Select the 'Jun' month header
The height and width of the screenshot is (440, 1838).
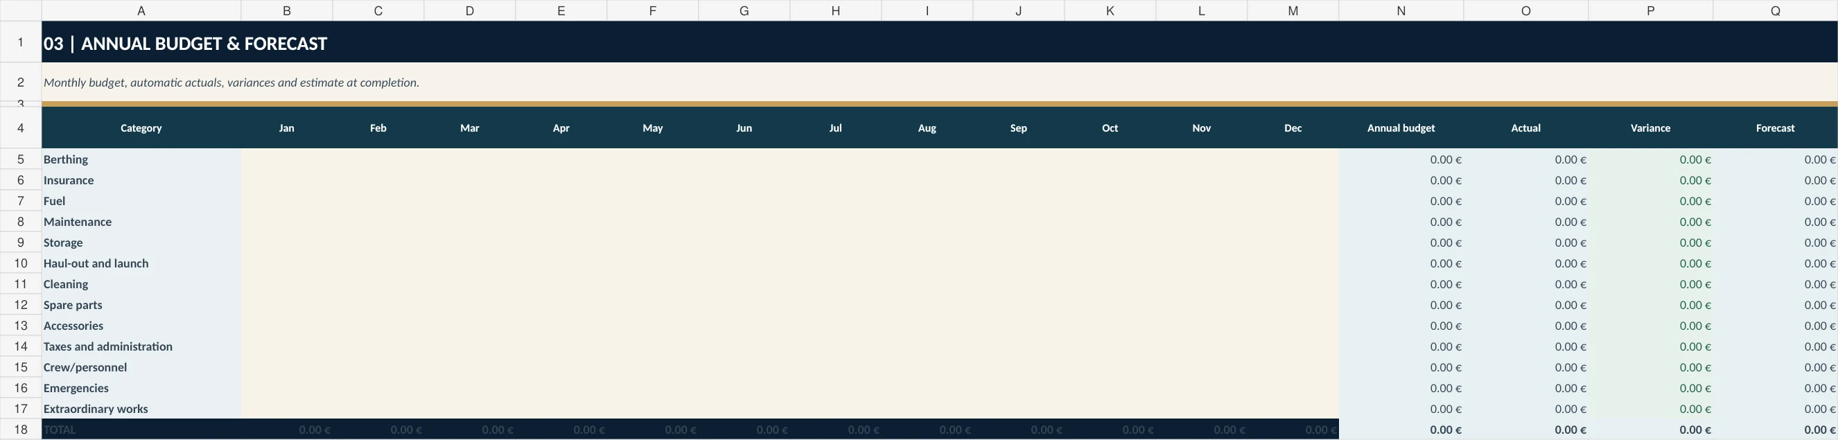(744, 128)
